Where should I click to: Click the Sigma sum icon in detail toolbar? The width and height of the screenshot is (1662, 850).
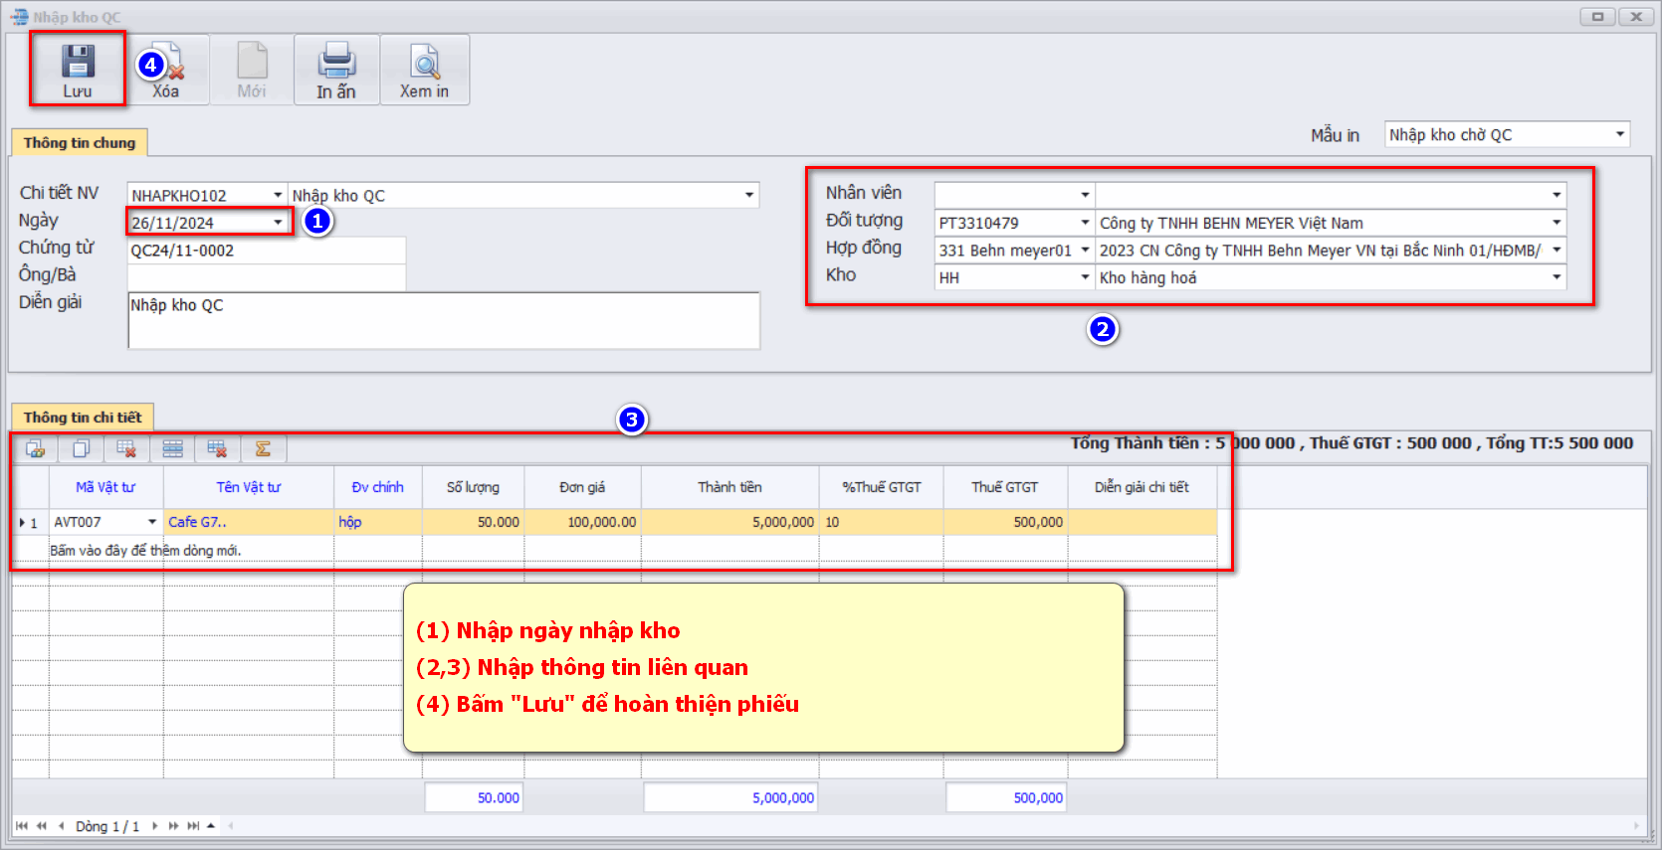pyautogui.click(x=263, y=449)
